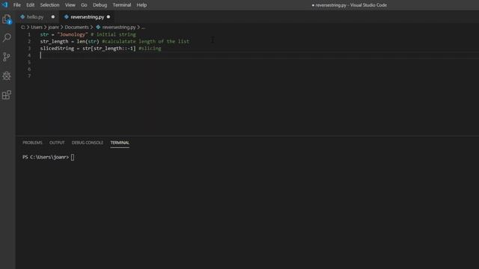Open the Edit menu
Viewport: 479px width, 269px height.
pyautogui.click(x=30, y=5)
